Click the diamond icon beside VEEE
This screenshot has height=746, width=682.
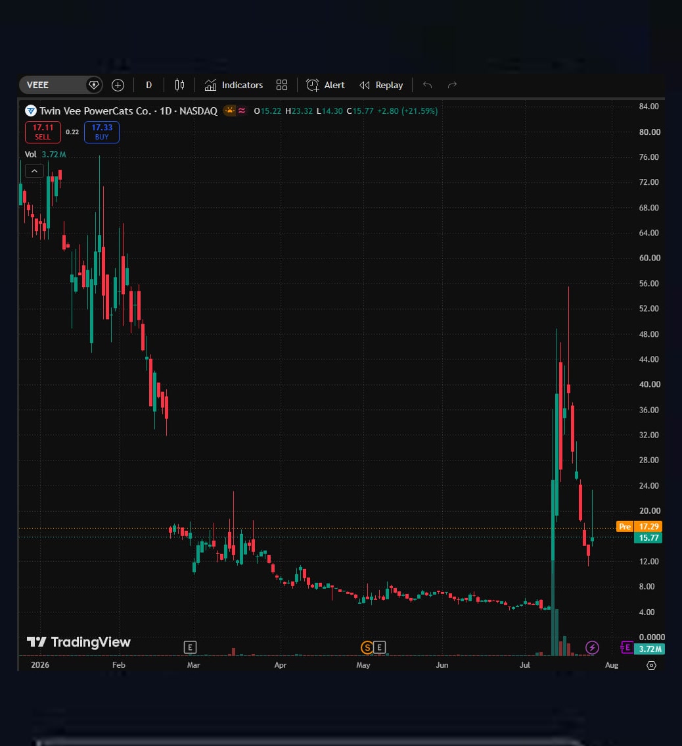[x=94, y=85]
